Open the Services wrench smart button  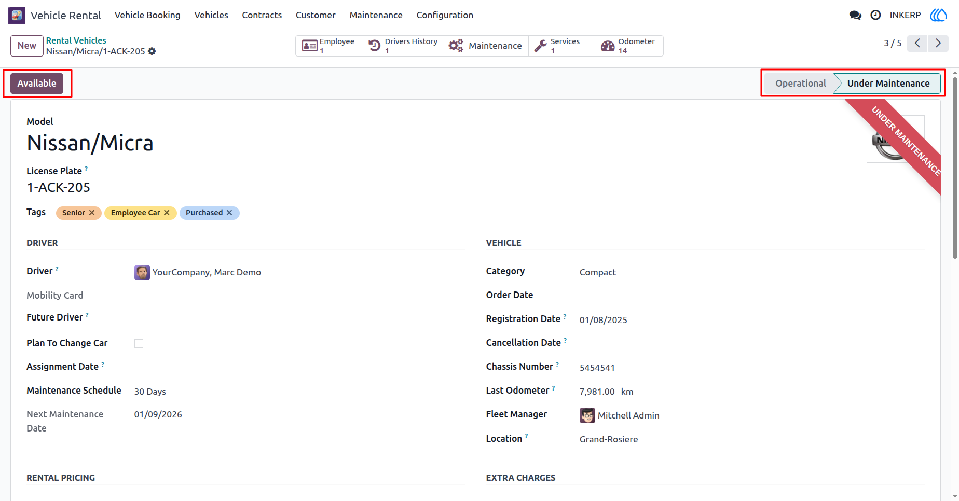pyautogui.click(x=562, y=46)
